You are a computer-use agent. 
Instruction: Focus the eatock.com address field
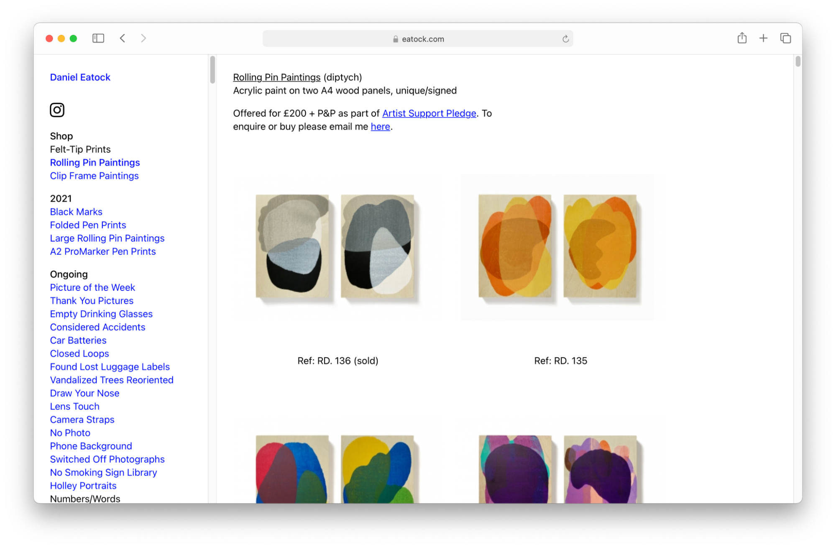pyautogui.click(x=418, y=39)
